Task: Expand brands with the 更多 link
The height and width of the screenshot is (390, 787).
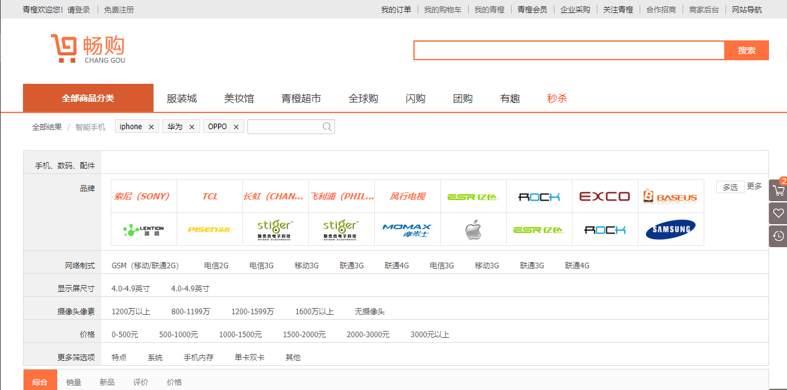Action: [754, 186]
